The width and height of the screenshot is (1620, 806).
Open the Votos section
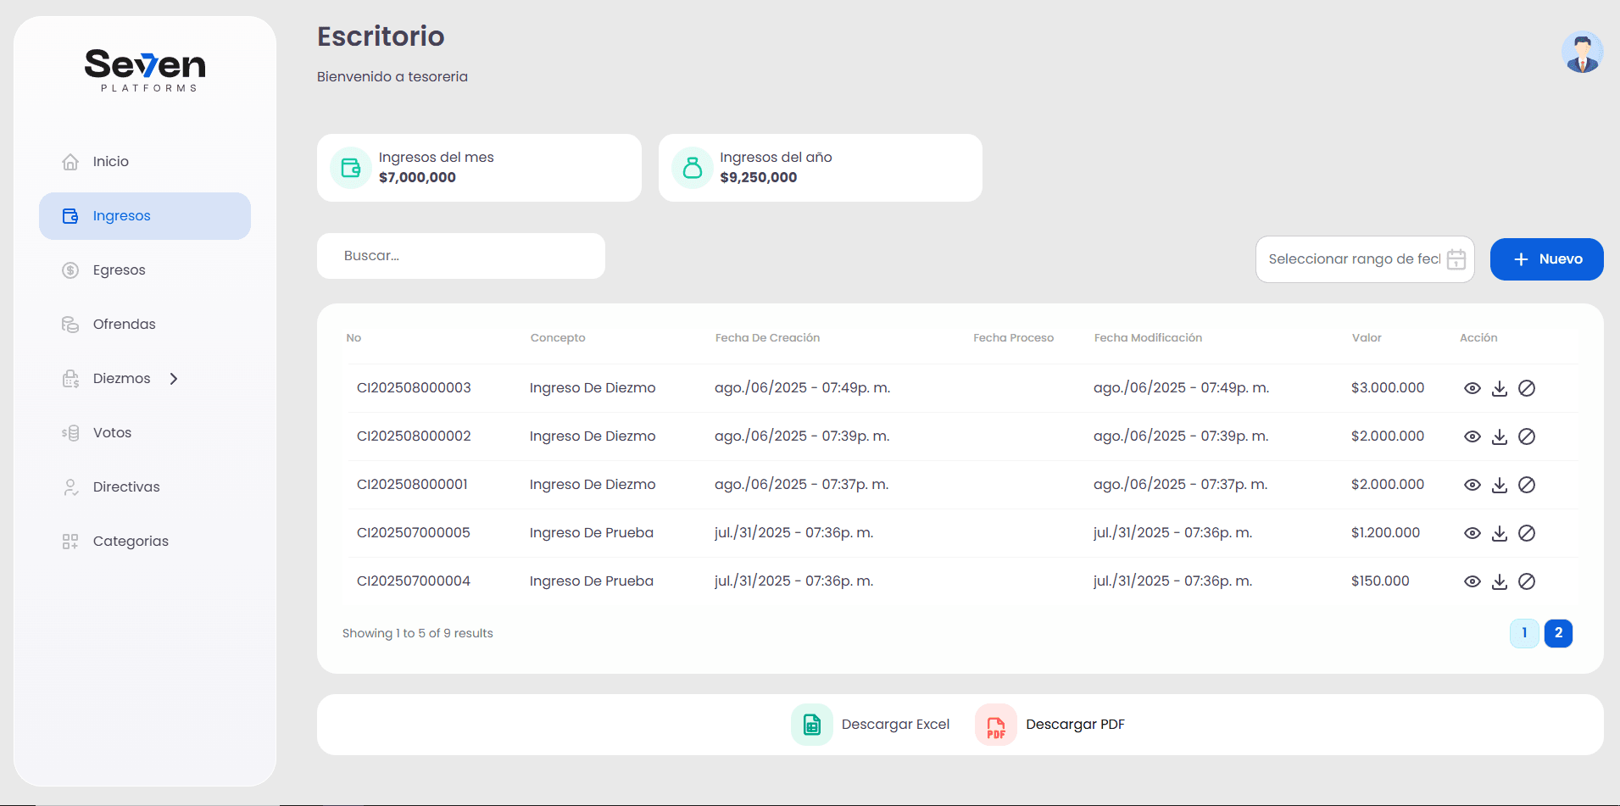point(145,433)
